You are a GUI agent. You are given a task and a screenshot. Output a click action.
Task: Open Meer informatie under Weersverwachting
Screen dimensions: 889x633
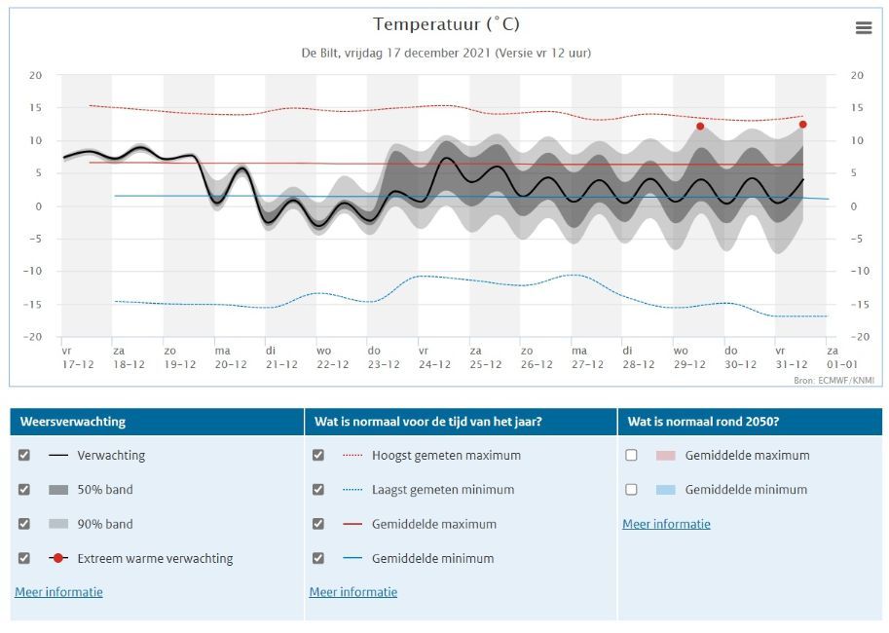[x=58, y=592]
